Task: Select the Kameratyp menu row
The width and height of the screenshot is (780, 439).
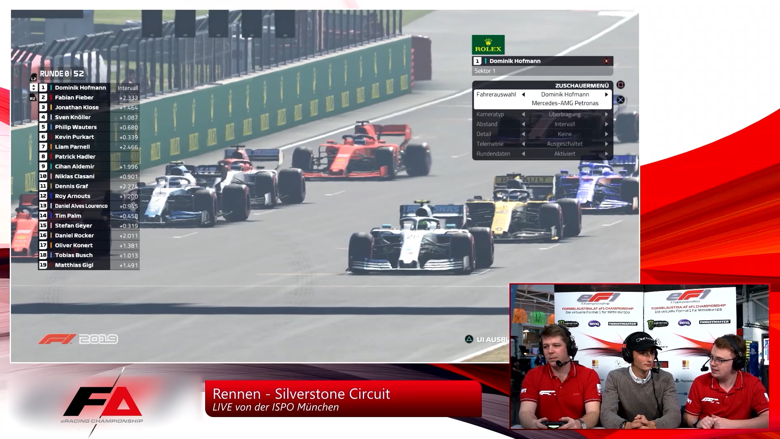Action: click(543, 114)
